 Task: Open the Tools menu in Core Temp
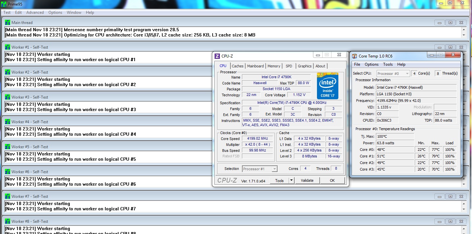click(x=388, y=64)
